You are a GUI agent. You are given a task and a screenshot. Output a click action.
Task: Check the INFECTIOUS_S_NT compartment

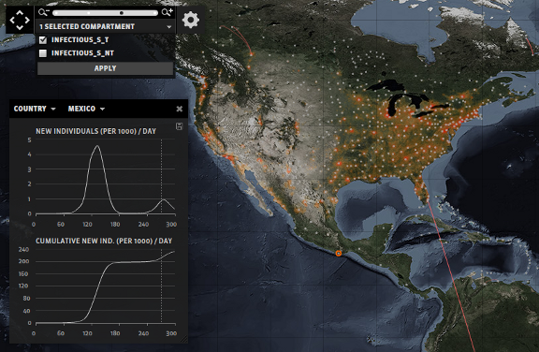[43, 53]
